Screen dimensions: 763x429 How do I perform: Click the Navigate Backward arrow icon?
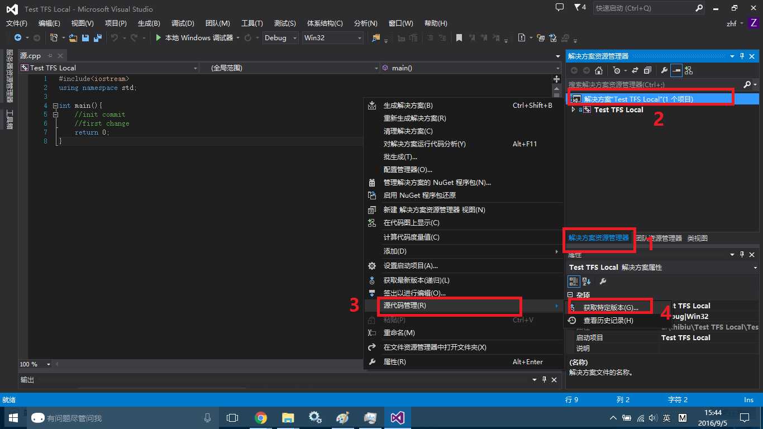point(17,38)
